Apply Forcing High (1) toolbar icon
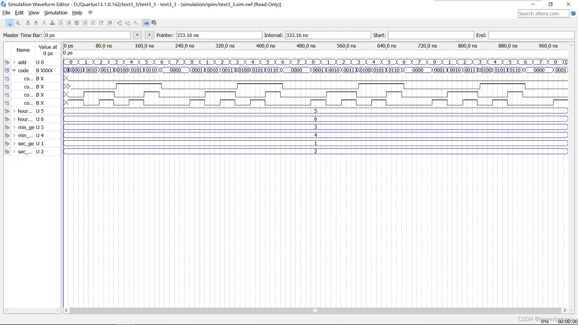The width and height of the screenshot is (578, 325). (x=44, y=23)
